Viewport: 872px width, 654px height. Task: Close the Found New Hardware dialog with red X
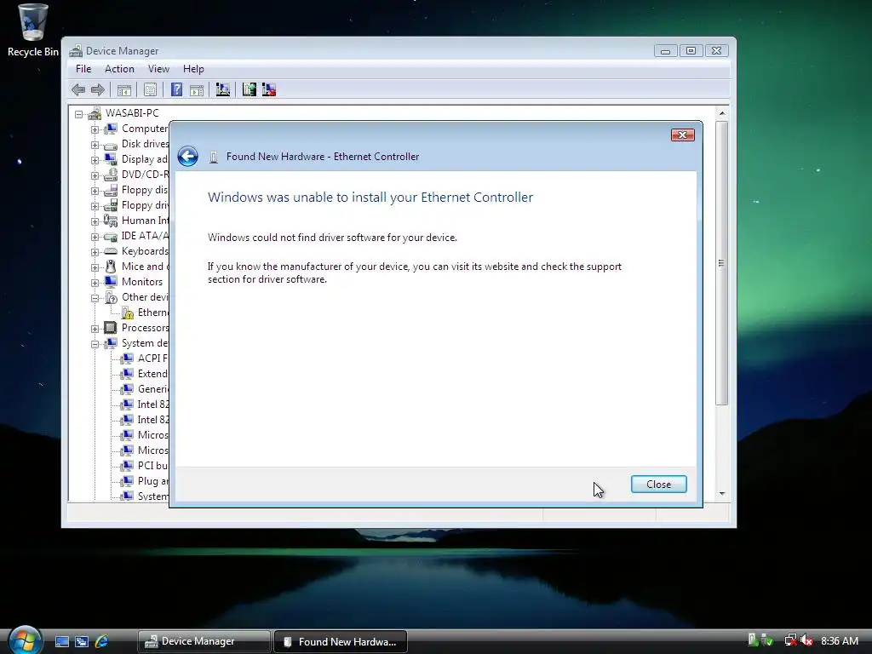tap(682, 135)
